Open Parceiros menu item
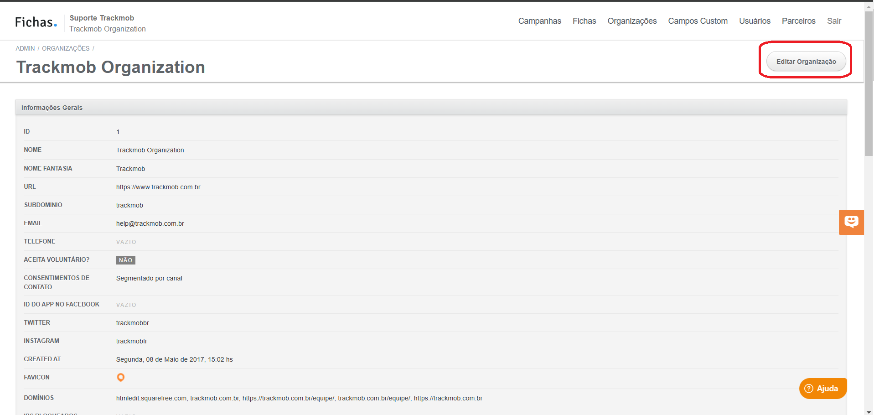The width and height of the screenshot is (874, 415). tap(798, 21)
